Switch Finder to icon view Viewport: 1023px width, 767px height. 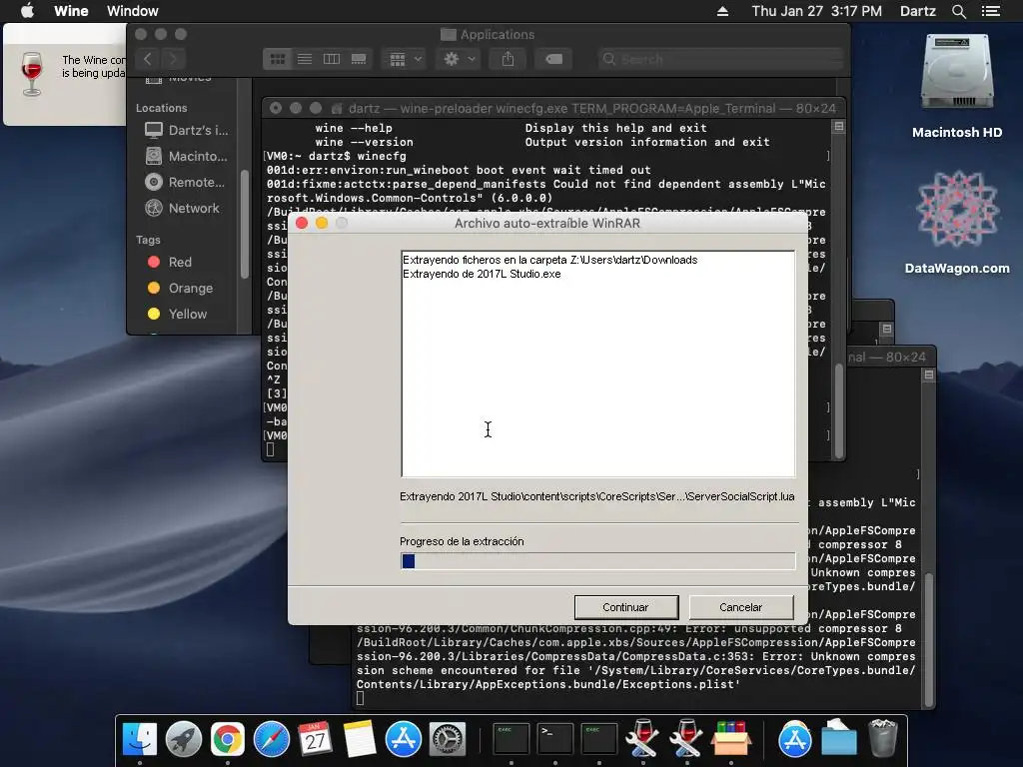[x=278, y=59]
